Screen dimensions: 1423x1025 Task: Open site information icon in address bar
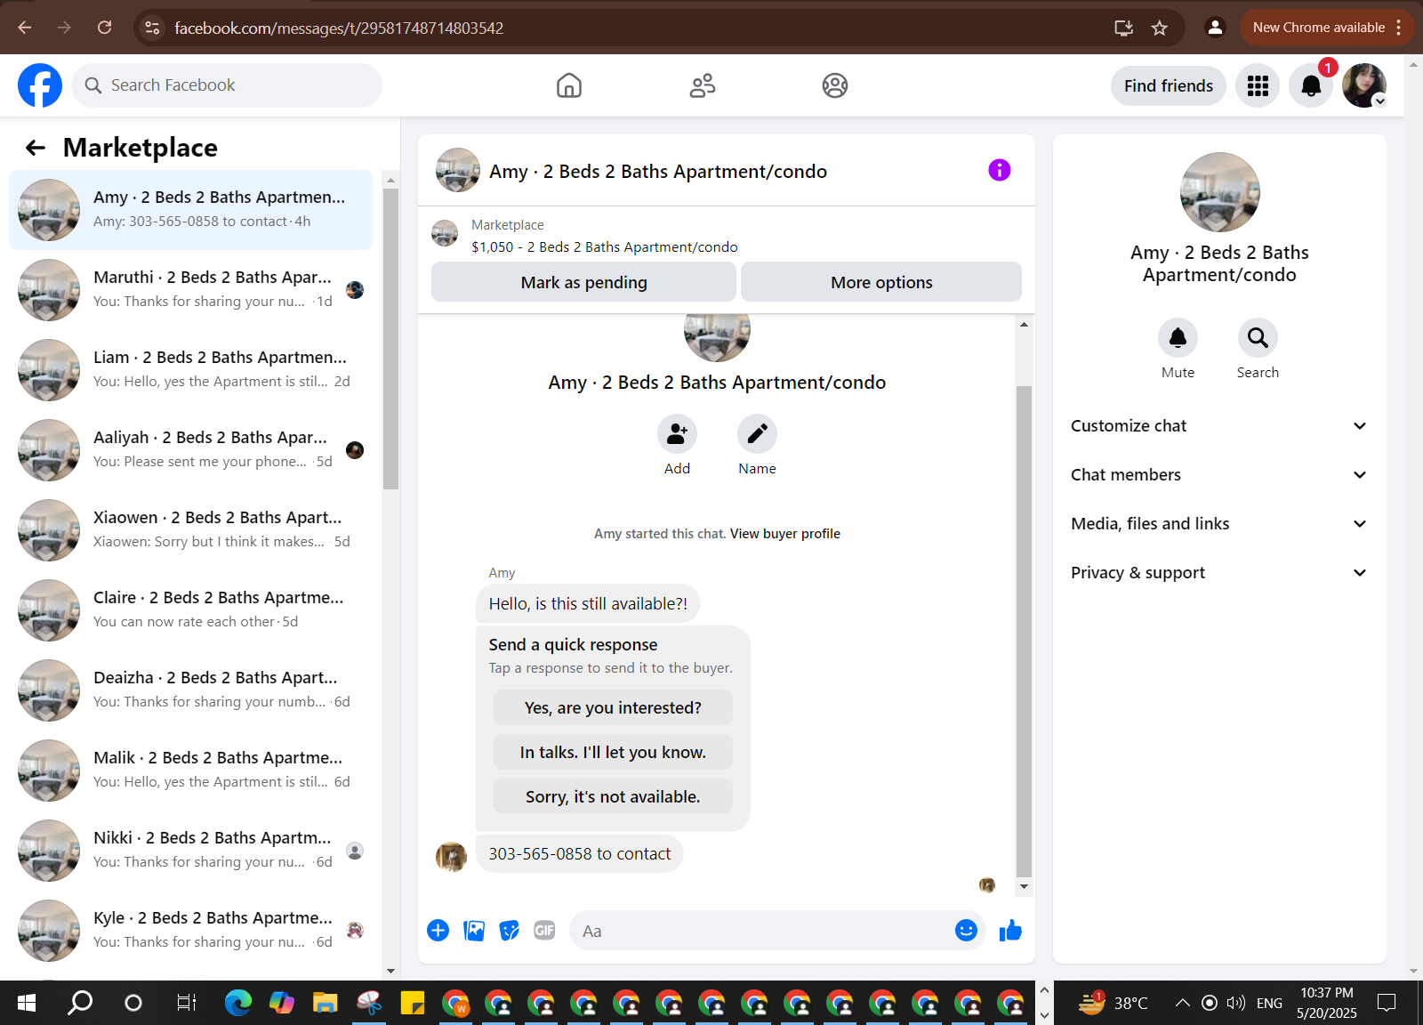(x=153, y=28)
